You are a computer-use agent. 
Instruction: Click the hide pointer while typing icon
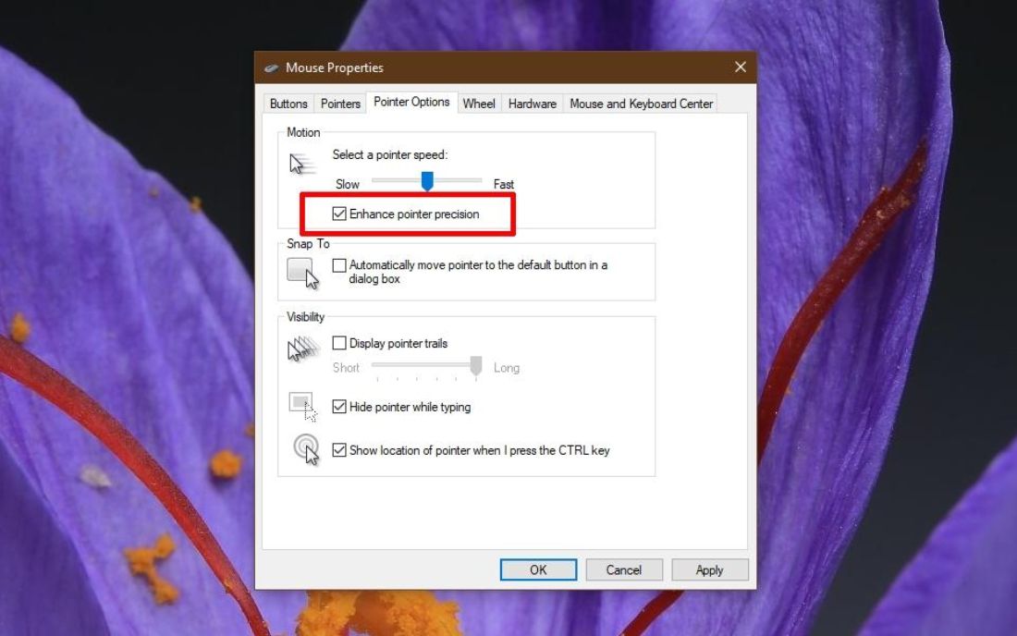pyautogui.click(x=303, y=407)
